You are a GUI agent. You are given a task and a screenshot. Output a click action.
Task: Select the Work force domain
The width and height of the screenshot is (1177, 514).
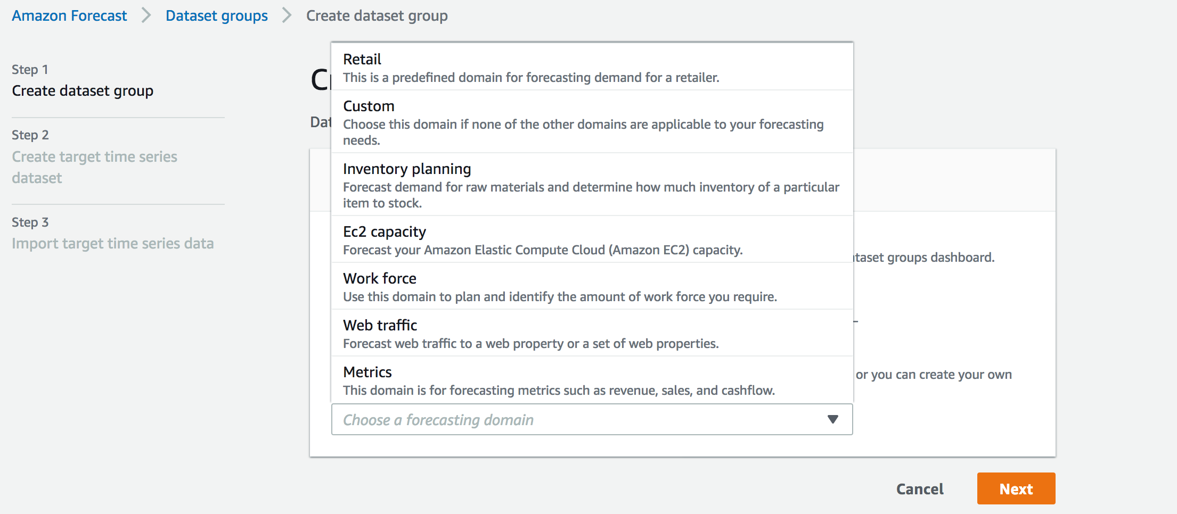tap(592, 286)
